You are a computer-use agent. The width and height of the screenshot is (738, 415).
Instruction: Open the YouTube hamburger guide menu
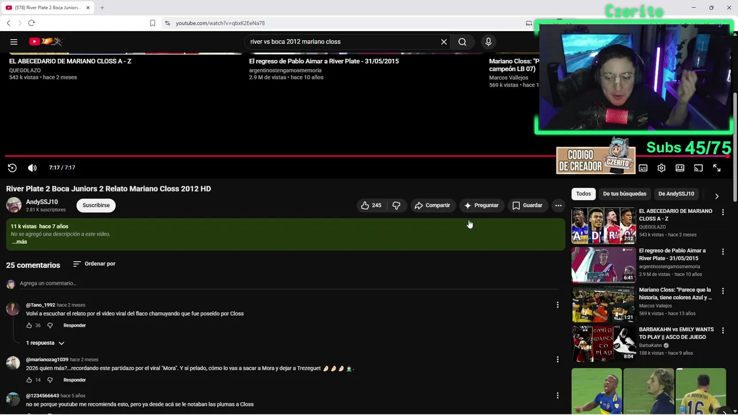(x=14, y=41)
